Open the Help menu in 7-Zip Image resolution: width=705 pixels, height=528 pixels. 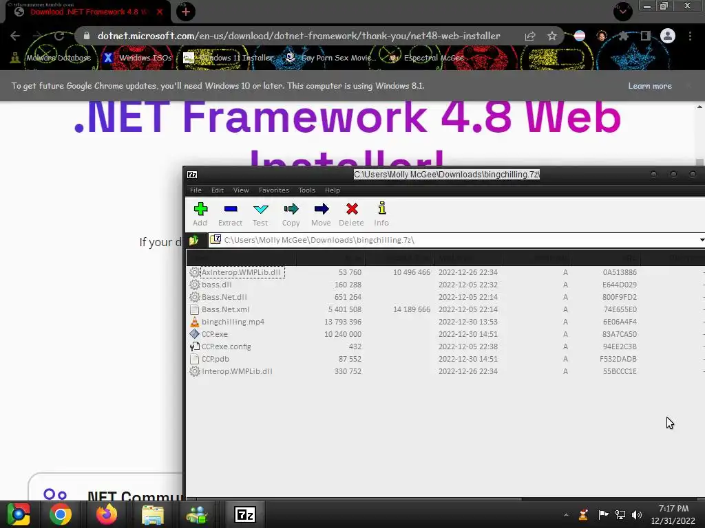333,190
